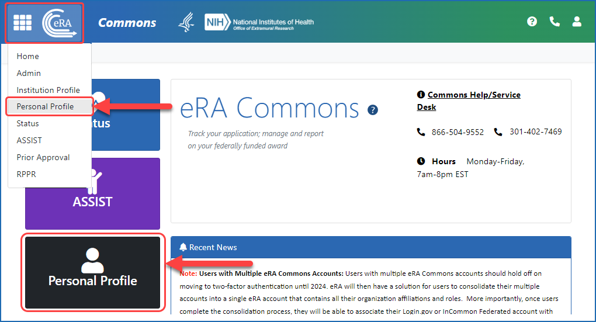Open RPPR from the dropdown menu
This screenshot has height=322, width=596.
(26, 174)
